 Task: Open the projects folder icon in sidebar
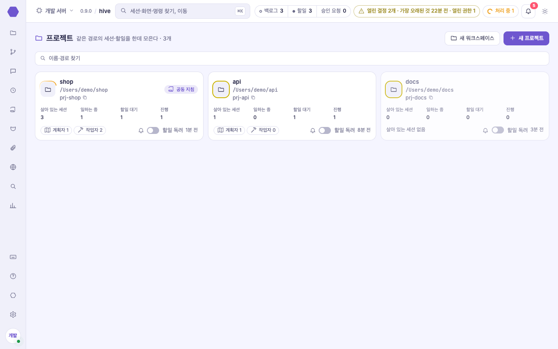[13, 33]
